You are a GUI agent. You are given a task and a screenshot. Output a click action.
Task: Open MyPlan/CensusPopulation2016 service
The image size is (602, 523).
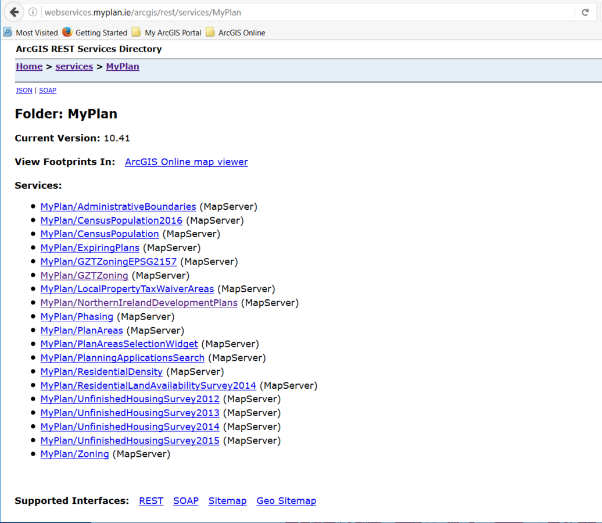click(112, 220)
